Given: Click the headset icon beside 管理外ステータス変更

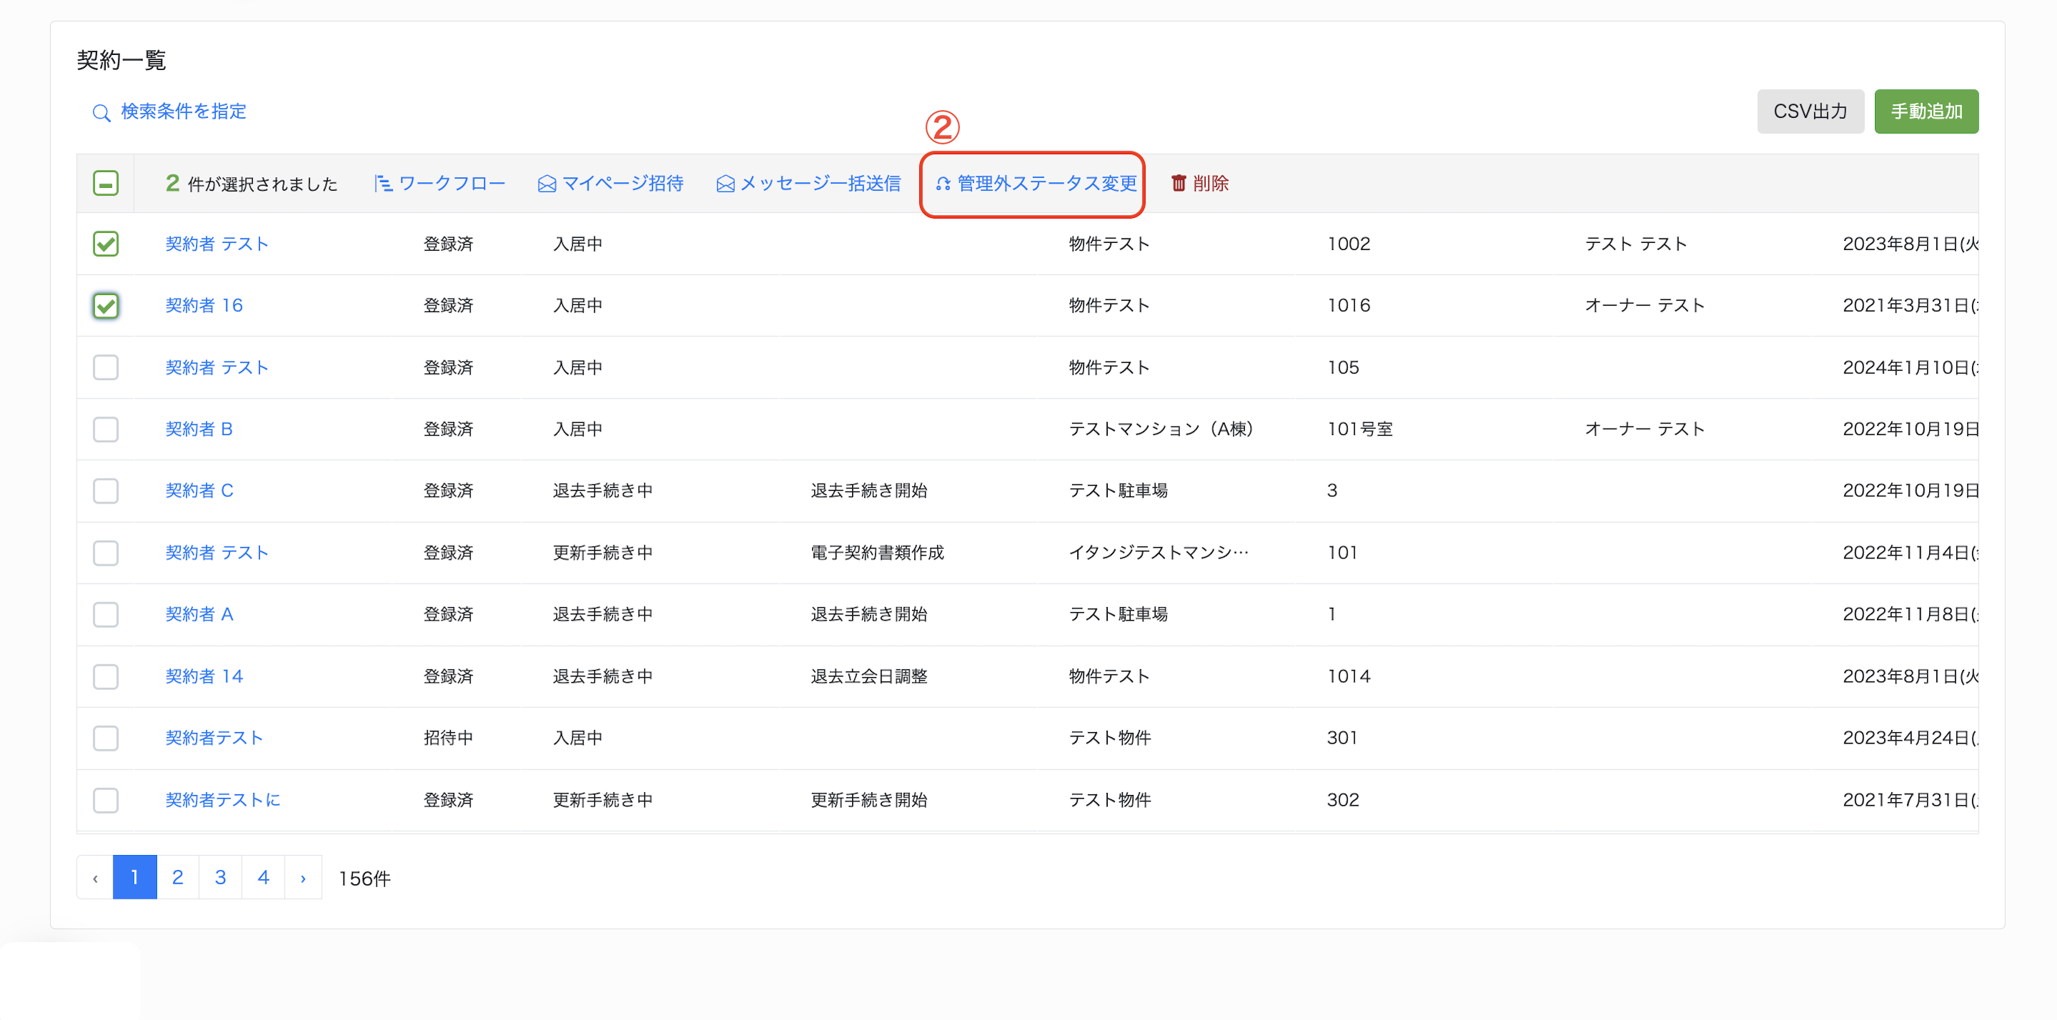Looking at the screenshot, I should [943, 184].
